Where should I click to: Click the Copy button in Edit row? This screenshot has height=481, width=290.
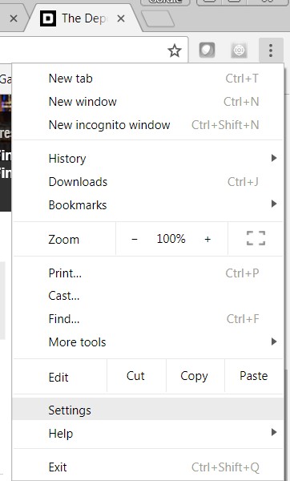(x=195, y=376)
